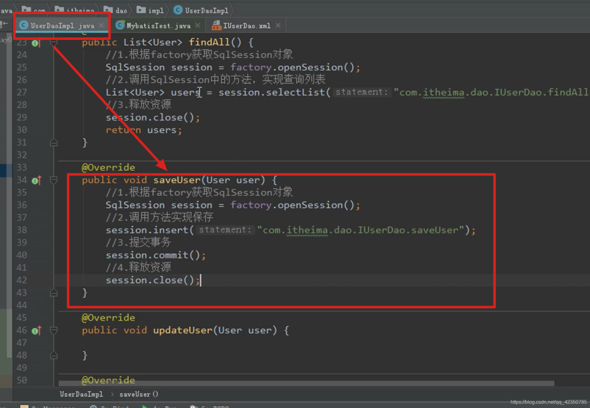Click the saveUser() item in bottom breadcrumb
590x408 pixels.
[139, 394]
